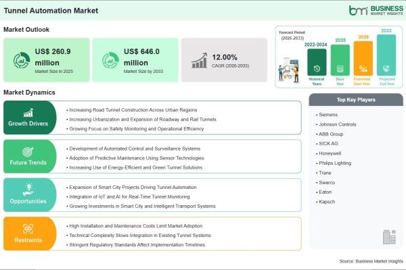Click the BMI Business Market Insights logo

(x=376, y=10)
